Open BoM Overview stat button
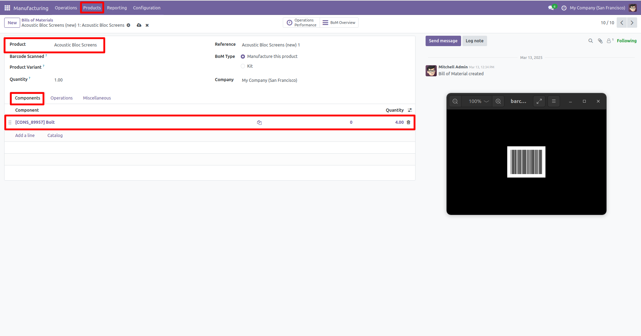 coord(339,23)
